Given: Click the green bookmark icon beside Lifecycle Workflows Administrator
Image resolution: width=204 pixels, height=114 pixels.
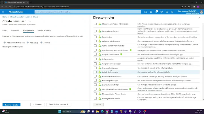Looking at the screenshot, I should click(x=130, y=89).
